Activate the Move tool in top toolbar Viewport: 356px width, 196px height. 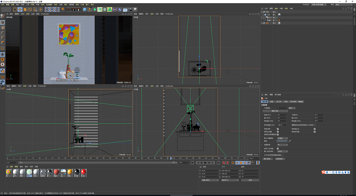pos(20,9)
